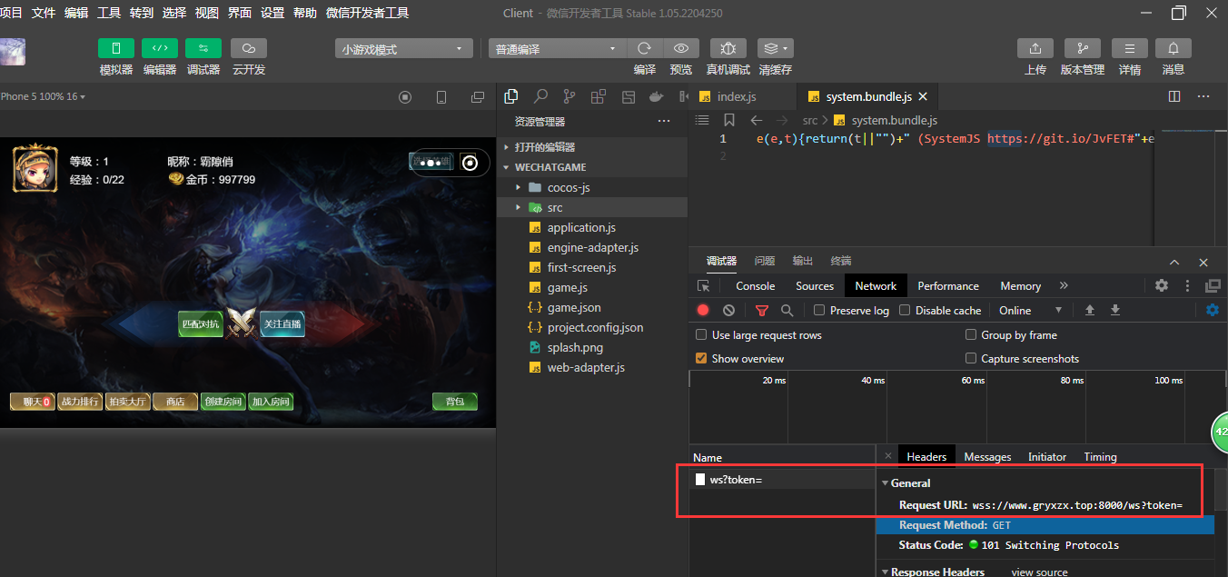Screen dimensions: 1228x577
Task: Start 真机调试 remote device debugging
Action: [728, 49]
